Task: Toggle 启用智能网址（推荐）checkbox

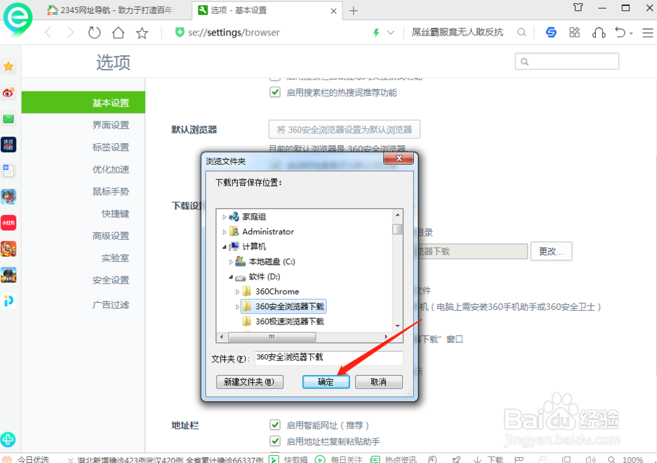Action: pyautogui.click(x=275, y=425)
